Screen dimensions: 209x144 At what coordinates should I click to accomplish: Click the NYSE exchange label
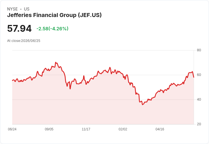[12, 9]
